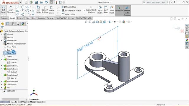Choose the Line sketch tool

coord(18,7)
